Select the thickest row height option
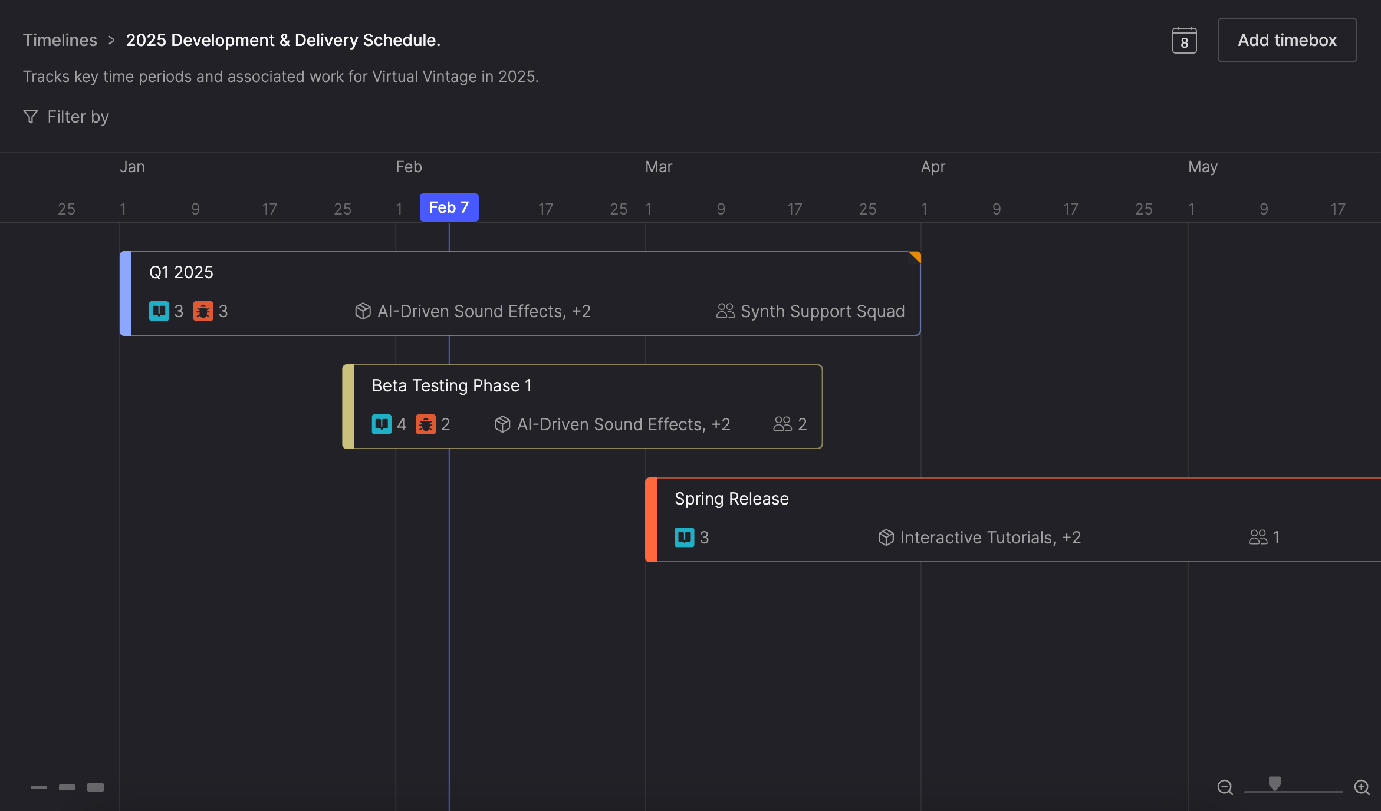The height and width of the screenshot is (811, 1381). [96, 787]
